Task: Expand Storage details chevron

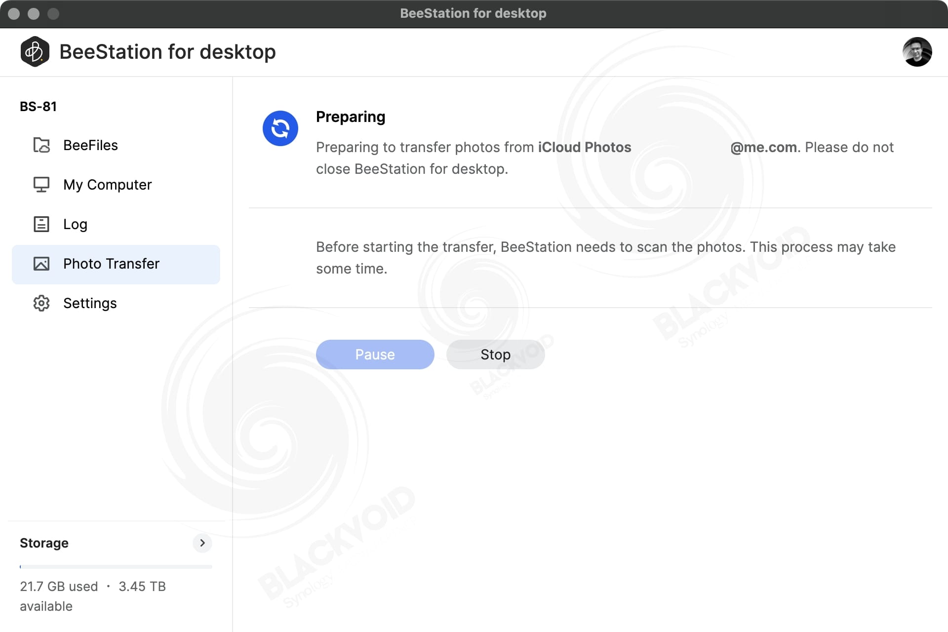Action: pos(202,543)
